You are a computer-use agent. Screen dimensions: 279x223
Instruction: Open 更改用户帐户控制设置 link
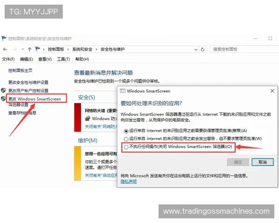click(28, 91)
